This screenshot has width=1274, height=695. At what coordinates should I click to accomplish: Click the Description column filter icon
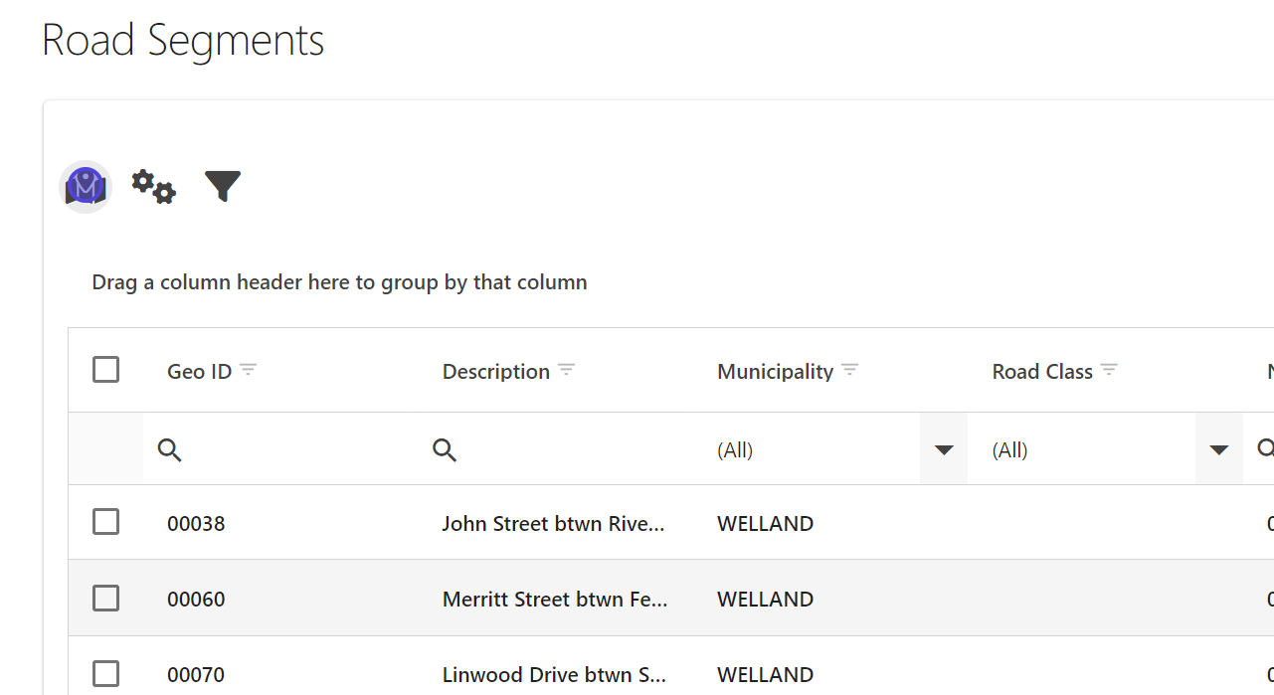pyautogui.click(x=566, y=370)
